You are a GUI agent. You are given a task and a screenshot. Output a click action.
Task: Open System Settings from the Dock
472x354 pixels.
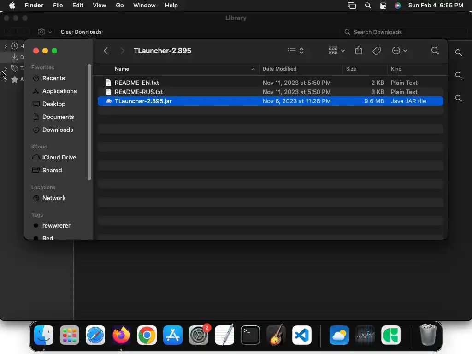[x=199, y=335]
